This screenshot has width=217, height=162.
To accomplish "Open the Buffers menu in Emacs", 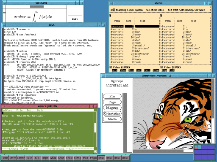I will pyautogui.click(x=7, y=111).
